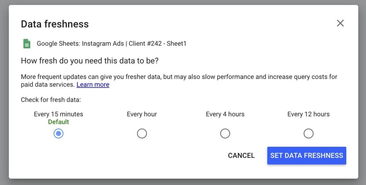Click the "Every 12 hours" label text
The height and width of the screenshot is (185, 366).
308,114
